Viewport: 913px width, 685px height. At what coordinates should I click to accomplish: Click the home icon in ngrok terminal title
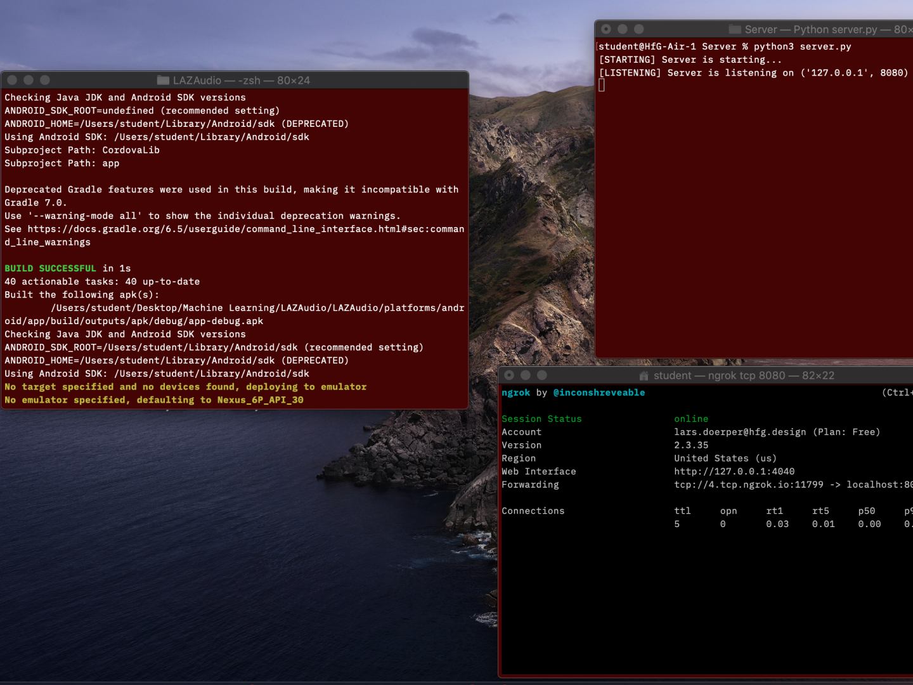pos(644,375)
